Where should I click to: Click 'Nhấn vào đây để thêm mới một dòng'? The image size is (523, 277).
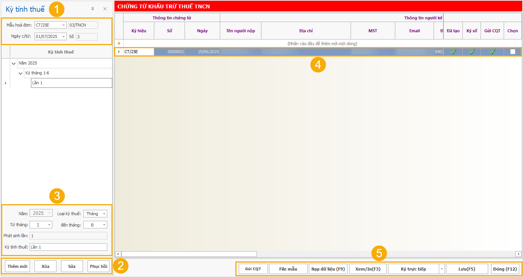322,44
